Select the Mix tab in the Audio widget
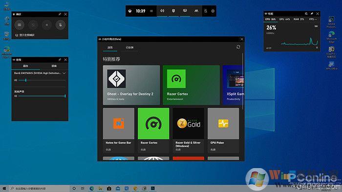This screenshot has height=192, width=342. click(25, 66)
